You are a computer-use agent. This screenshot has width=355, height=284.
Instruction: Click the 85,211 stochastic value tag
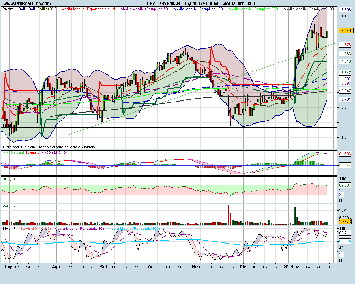point(345,233)
